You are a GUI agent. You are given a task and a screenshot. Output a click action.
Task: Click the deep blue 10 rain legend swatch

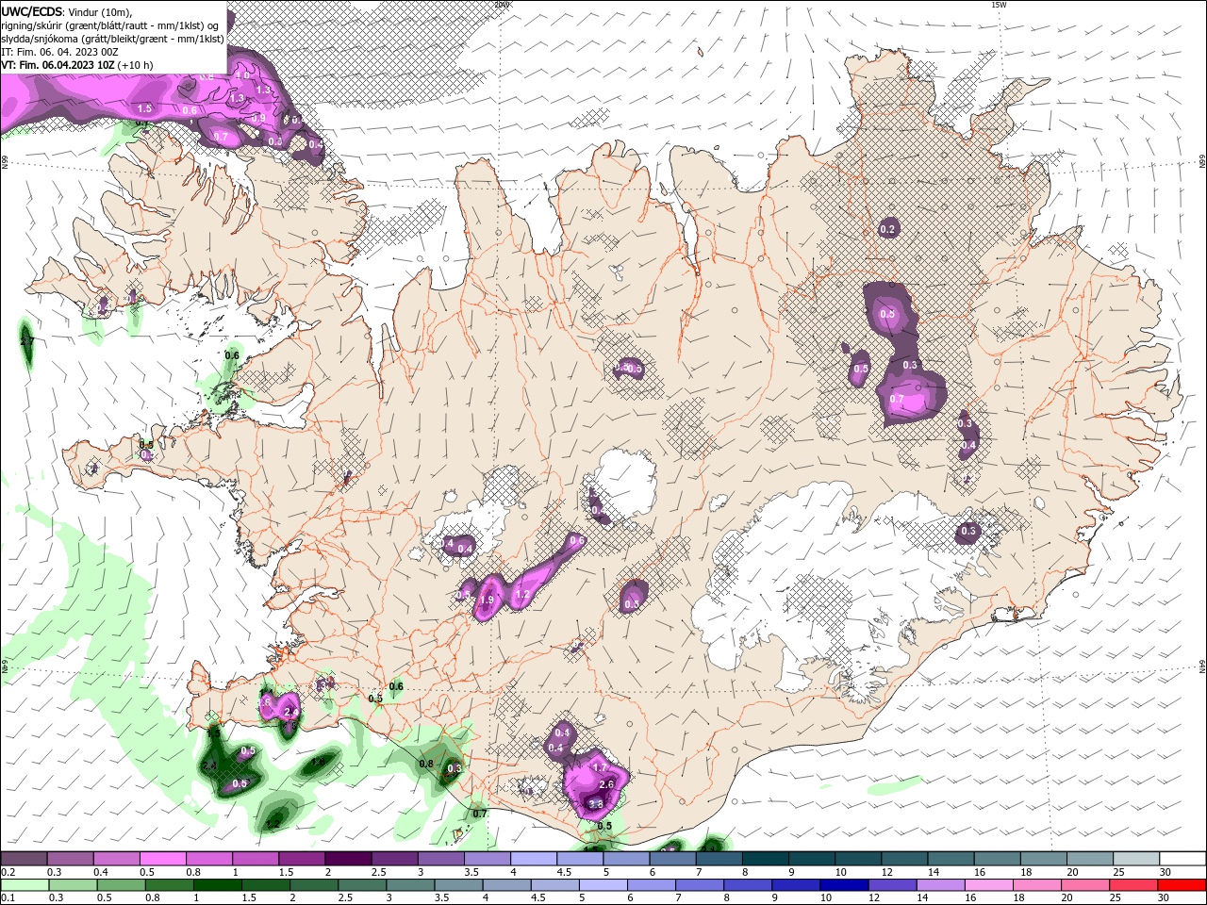click(842, 885)
